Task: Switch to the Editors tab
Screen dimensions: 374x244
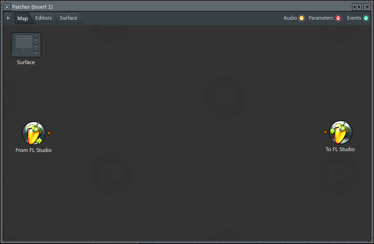Action: [x=43, y=18]
